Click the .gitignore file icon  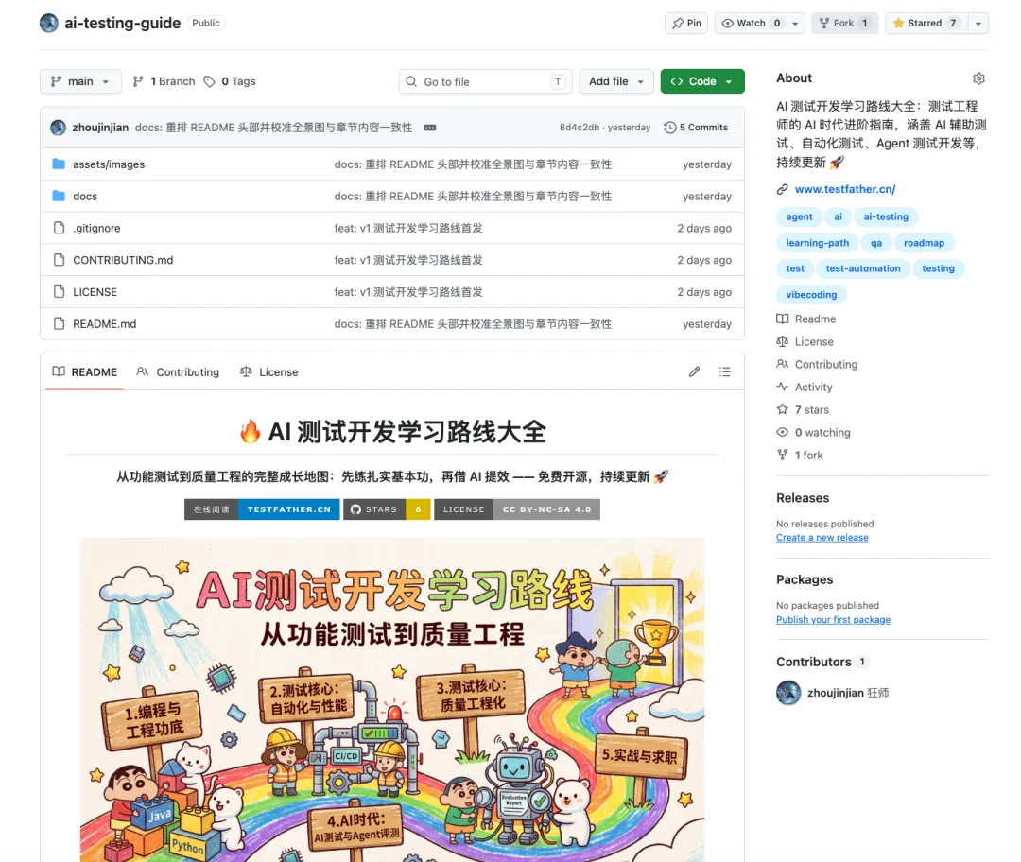pyautogui.click(x=59, y=228)
